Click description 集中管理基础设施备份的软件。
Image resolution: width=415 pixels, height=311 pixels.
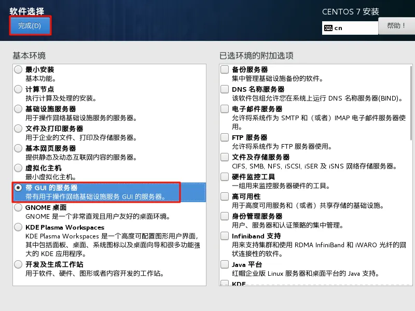pos(278,79)
